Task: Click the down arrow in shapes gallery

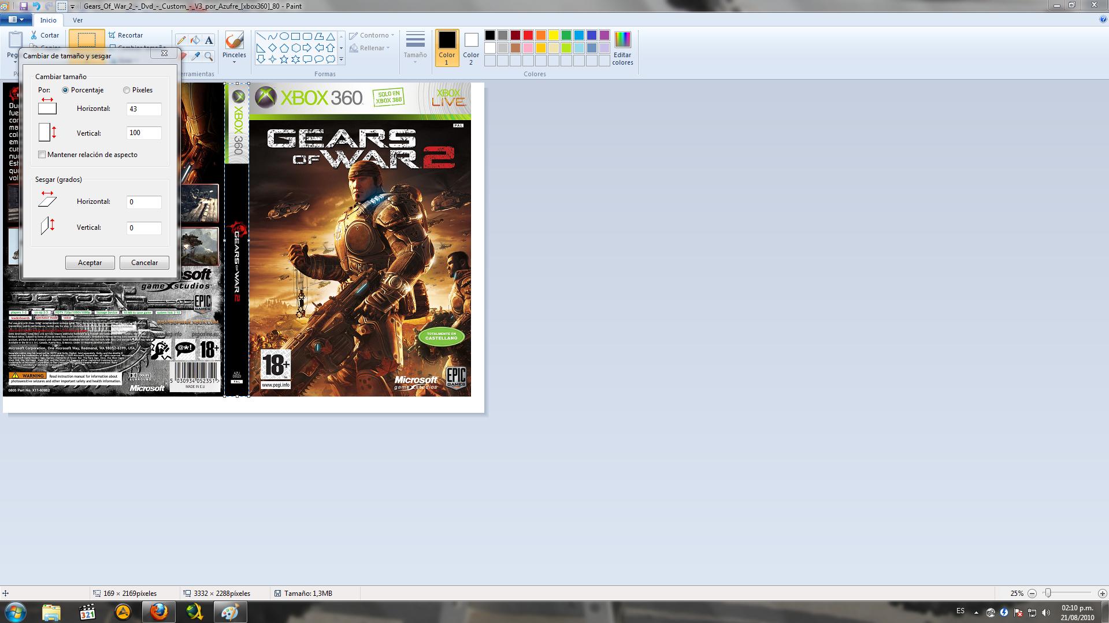Action: [x=341, y=48]
